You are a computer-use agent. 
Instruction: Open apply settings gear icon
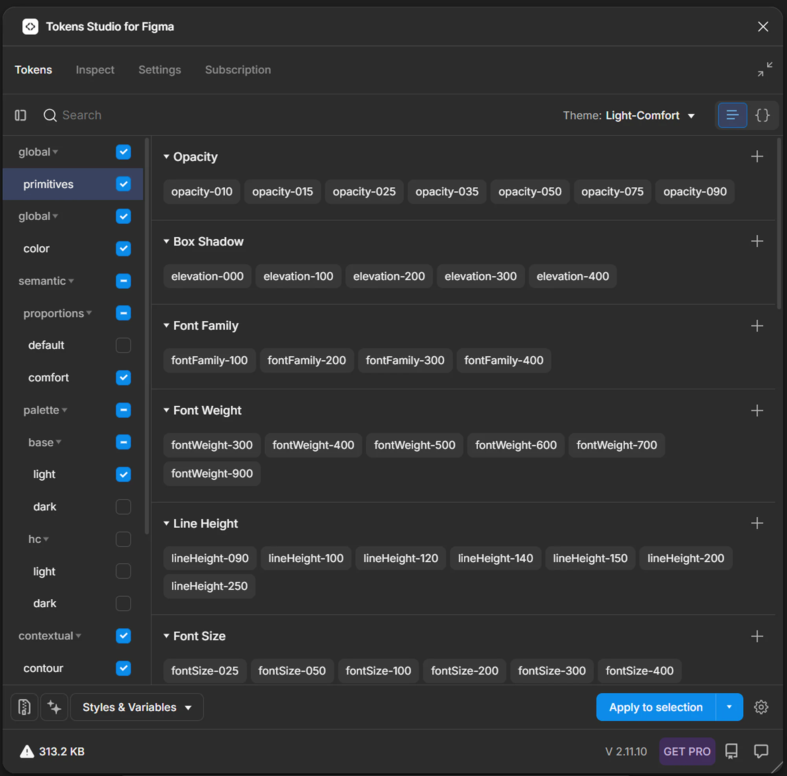pos(761,707)
